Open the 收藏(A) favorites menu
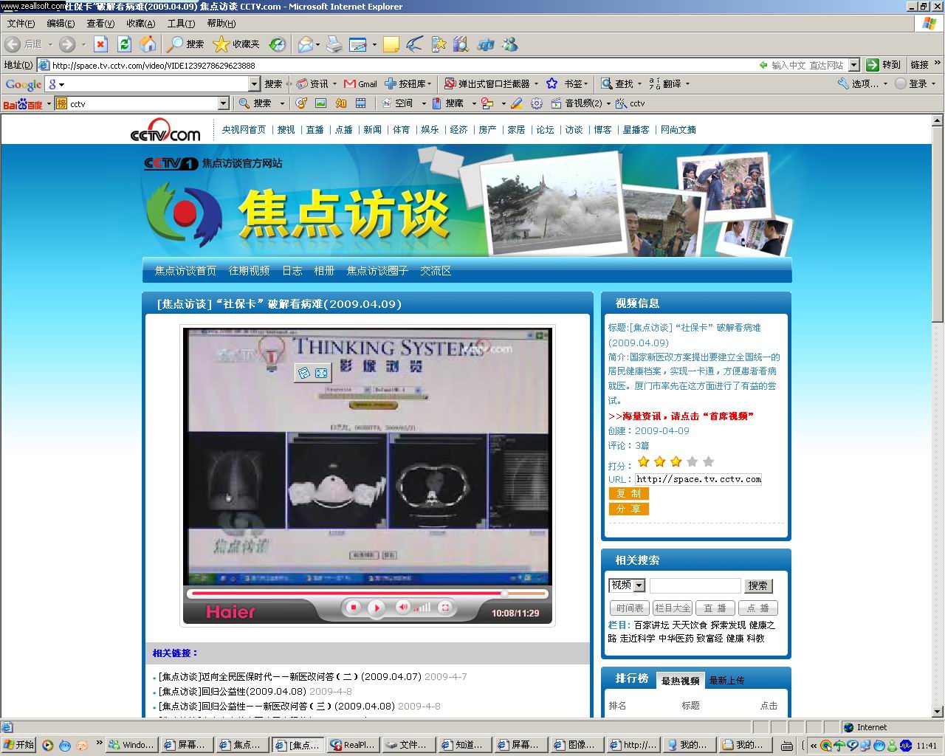 [140, 24]
